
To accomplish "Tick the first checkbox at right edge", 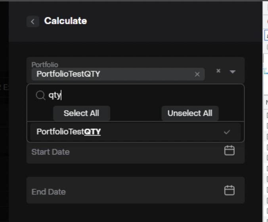I will pos(267,115).
